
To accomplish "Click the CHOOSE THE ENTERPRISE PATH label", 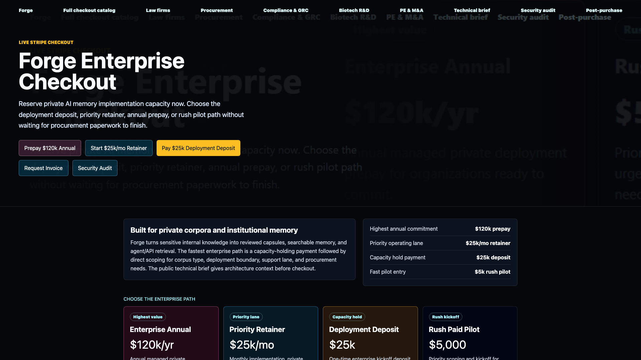I will click(x=159, y=299).
